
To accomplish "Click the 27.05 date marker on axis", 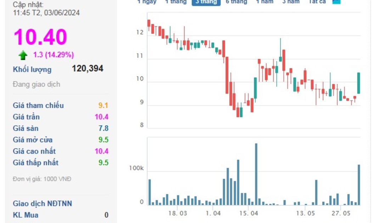I will click(340, 213).
